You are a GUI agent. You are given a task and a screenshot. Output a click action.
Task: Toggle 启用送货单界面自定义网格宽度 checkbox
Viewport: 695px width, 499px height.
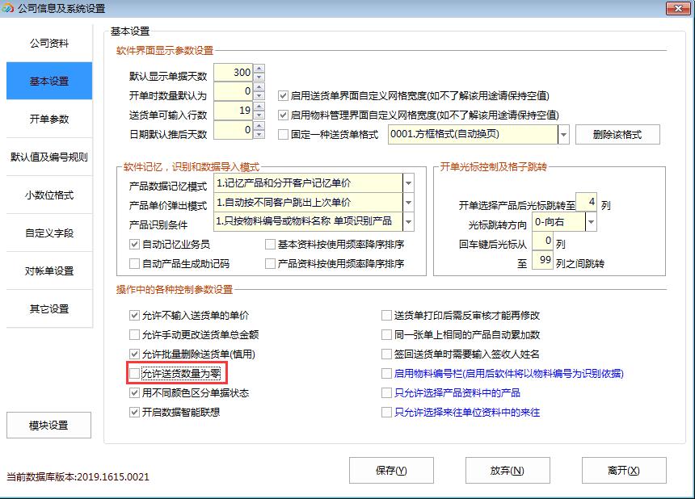(x=283, y=95)
